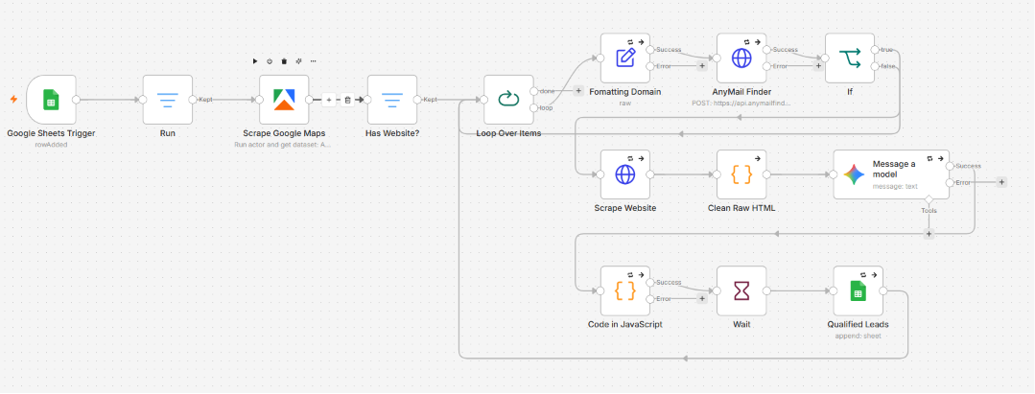Add node to AnyMail Finder Error output
The height and width of the screenshot is (394, 1035).
pyautogui.click(x=818, y=66)
